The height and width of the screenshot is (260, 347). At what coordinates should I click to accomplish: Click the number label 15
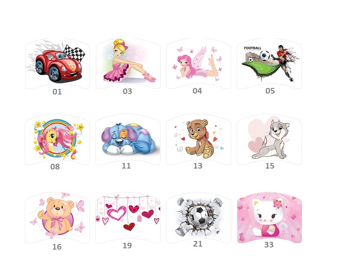(x=270, y=166)
